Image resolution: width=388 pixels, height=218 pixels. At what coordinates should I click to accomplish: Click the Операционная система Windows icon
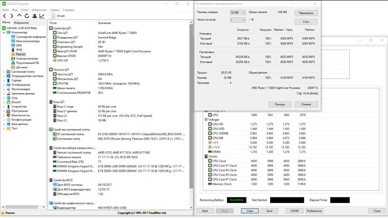pos(9,76)
